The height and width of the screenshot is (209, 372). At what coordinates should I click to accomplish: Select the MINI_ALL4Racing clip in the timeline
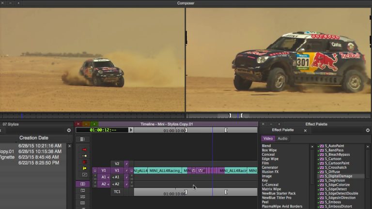(x=165, y=170)
